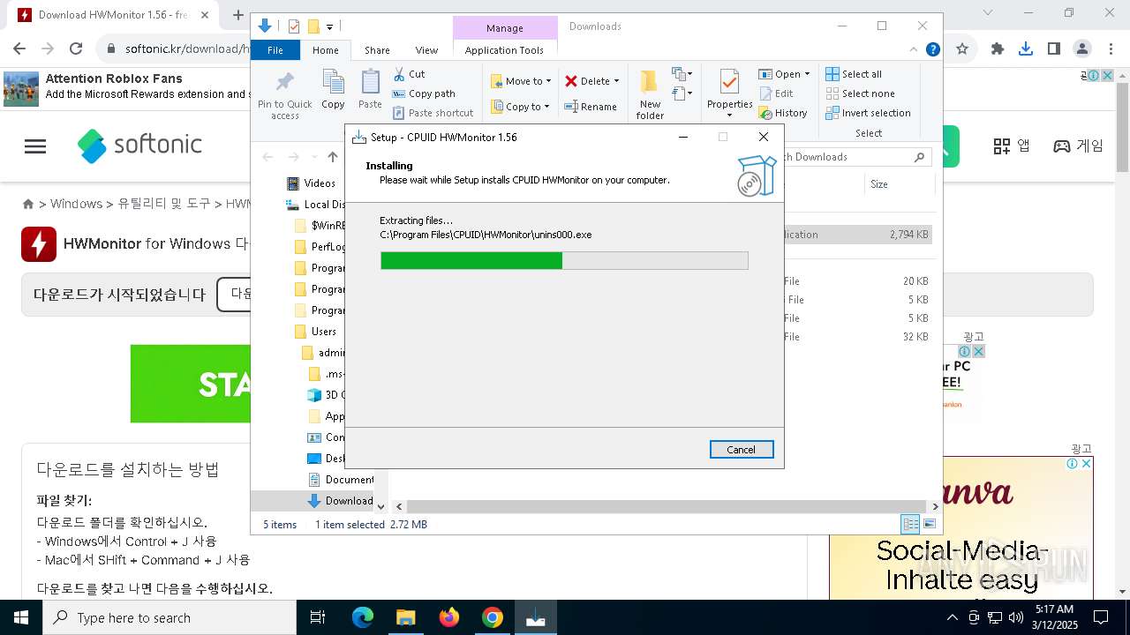Screen dimensions: 1130x635
Task: Open Chrome profile avatar
Action: click(x=1082, y=49)
